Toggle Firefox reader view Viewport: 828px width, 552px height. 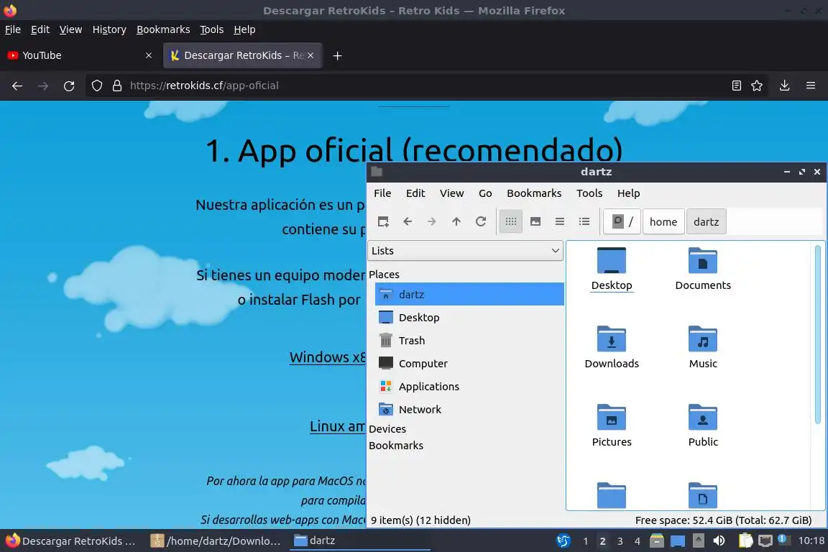click(736, 86)
